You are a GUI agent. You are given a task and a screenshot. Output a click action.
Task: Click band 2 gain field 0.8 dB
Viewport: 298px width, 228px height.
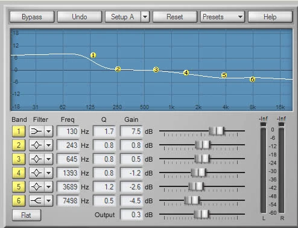tap(132, 145)
